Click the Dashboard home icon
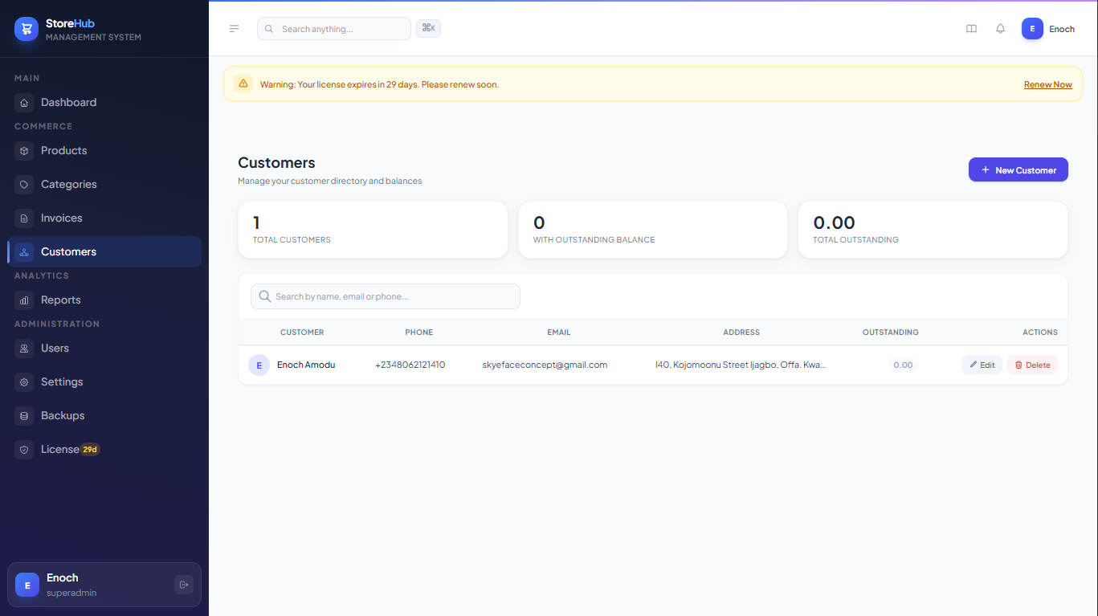Image resolution: width=1098 pixels, height=616 pixels. [x=24, y=103]
